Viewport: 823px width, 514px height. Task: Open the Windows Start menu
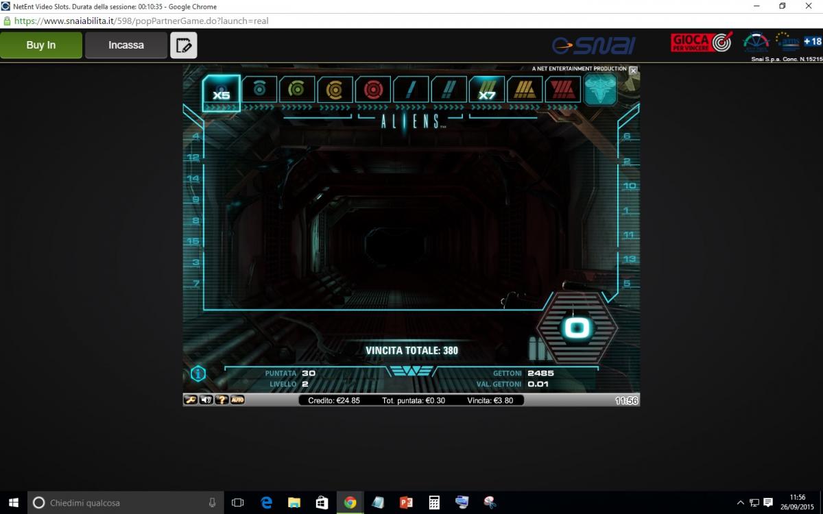tap(14, 502)
